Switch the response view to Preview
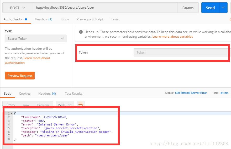The width and height of the screenshot is (231, 149). (x=43, y=105)
